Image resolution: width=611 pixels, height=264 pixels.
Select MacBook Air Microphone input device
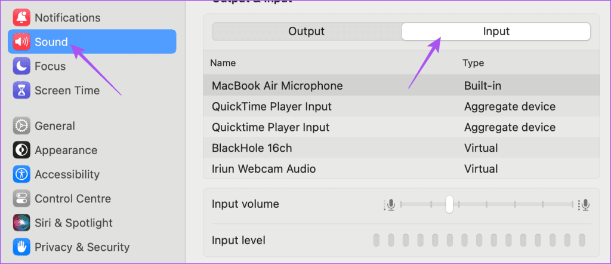pos(402,85)
